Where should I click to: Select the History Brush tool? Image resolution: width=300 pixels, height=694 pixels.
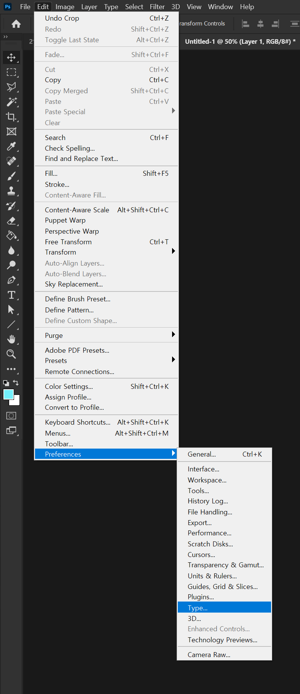pyautogui.click(x=11, y=206)
